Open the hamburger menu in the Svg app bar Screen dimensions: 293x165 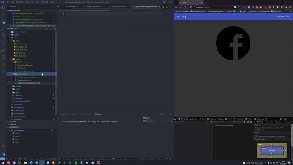(178, 16)
